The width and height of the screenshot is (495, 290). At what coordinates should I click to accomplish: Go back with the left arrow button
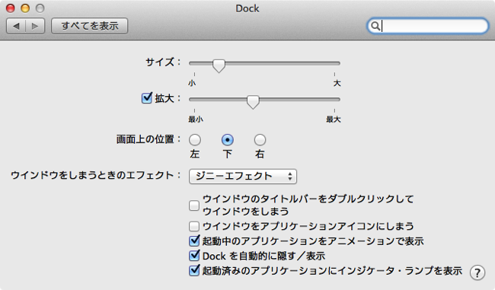point(16,26)
